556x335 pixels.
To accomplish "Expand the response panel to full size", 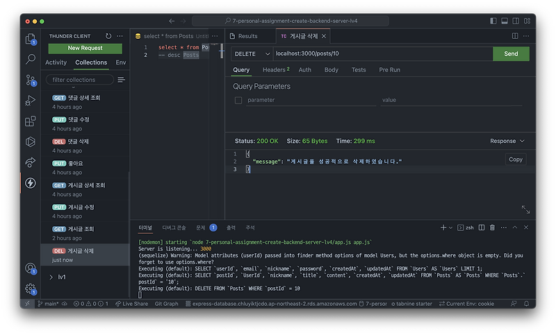I will coord(525,209).
